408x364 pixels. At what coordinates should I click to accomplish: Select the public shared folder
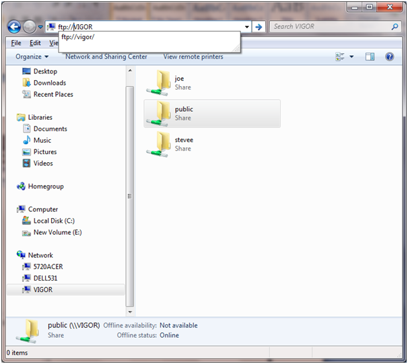pos(211,113)
